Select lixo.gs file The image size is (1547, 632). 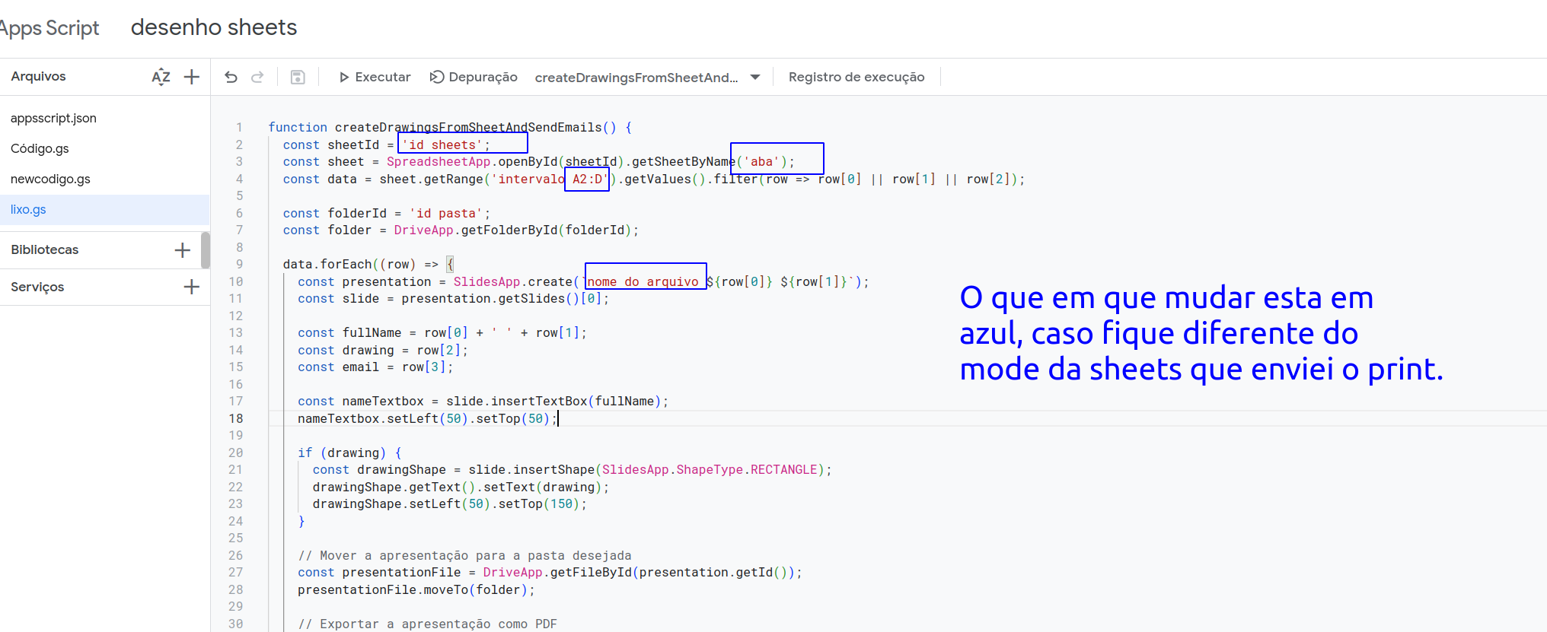point(104,209)
